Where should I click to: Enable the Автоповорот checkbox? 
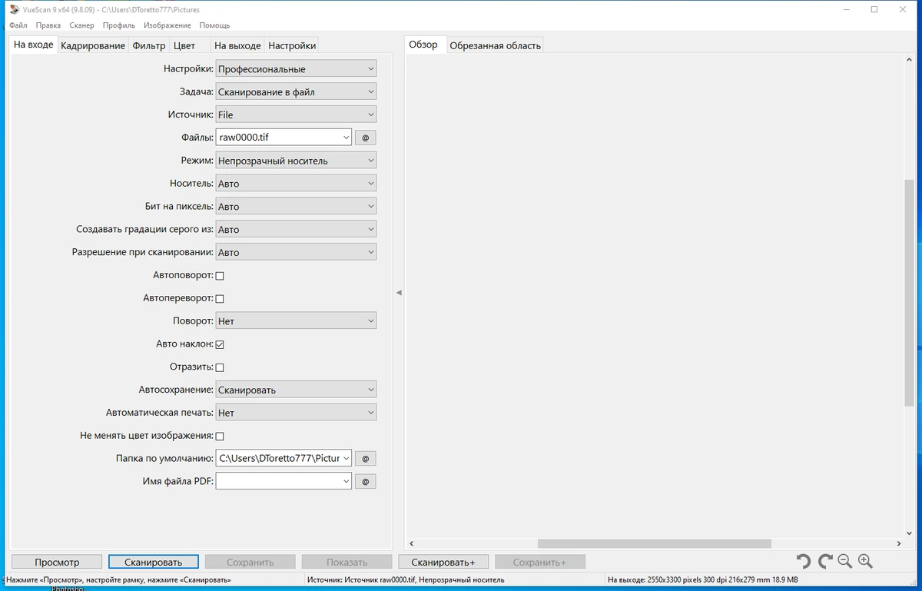tap(220, 275)
